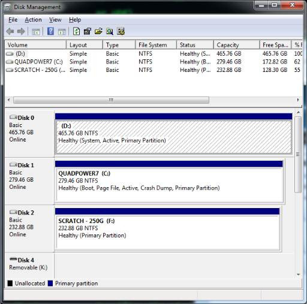Click the Back arrow toolbar icon

[10, 31]
